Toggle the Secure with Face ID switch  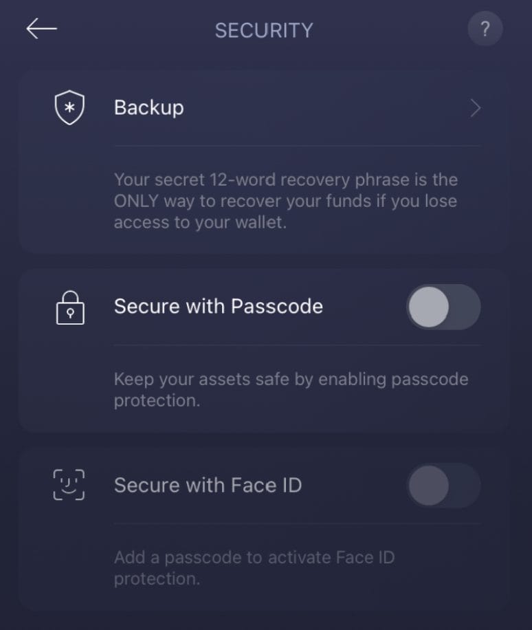tap(443, 486)
